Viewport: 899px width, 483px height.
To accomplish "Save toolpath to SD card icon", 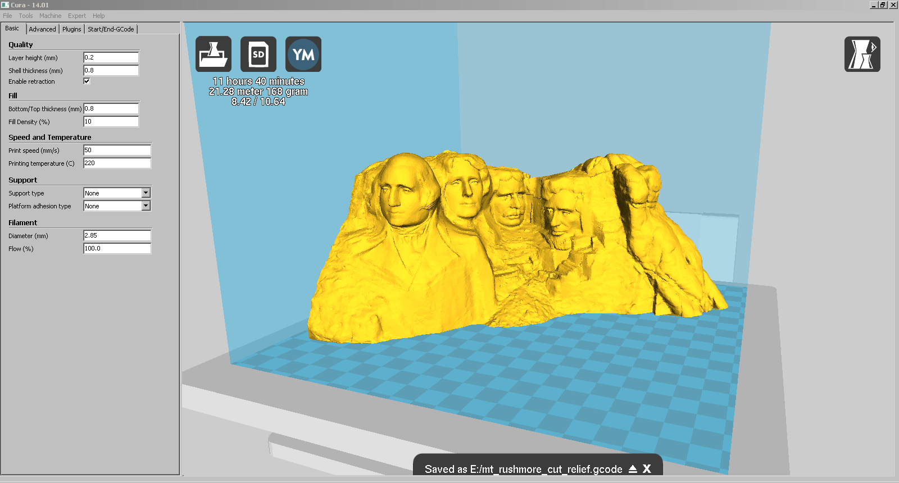I will pos(258,54).
